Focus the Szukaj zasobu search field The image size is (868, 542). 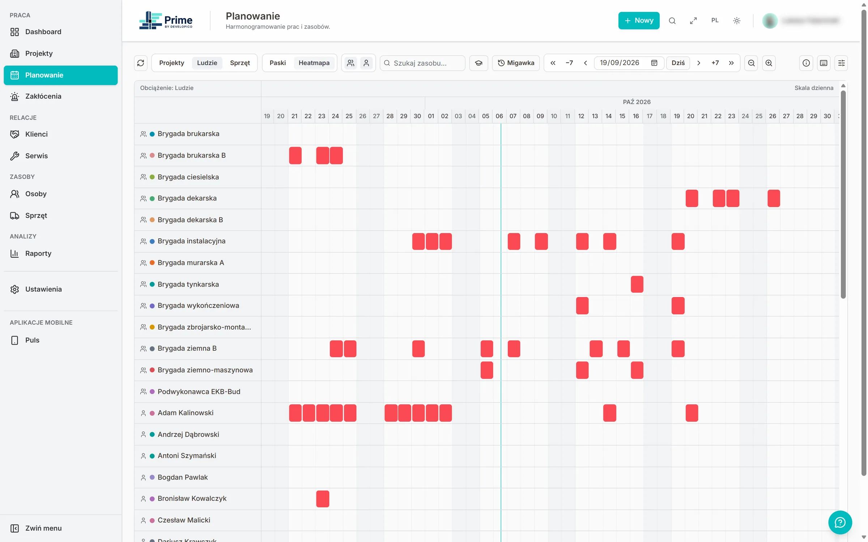pos(422,63)
